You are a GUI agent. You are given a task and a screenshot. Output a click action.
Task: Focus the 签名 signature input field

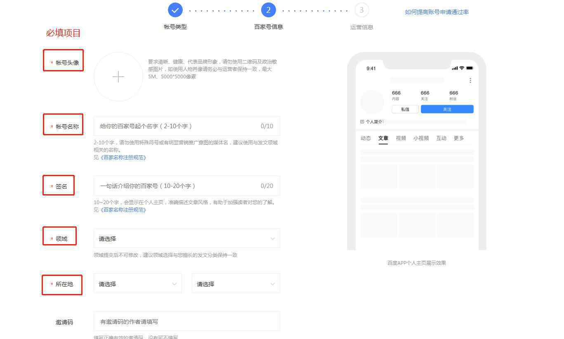click(187, 186)
